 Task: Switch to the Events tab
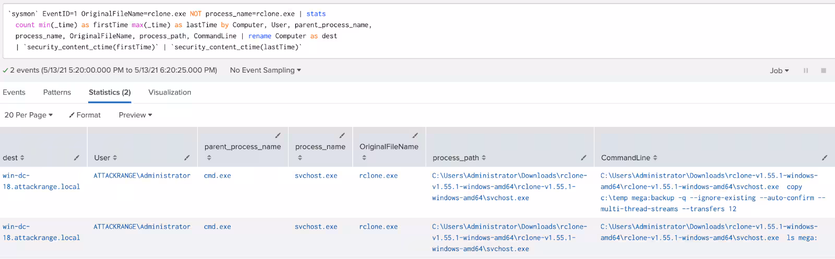point(14,92)
